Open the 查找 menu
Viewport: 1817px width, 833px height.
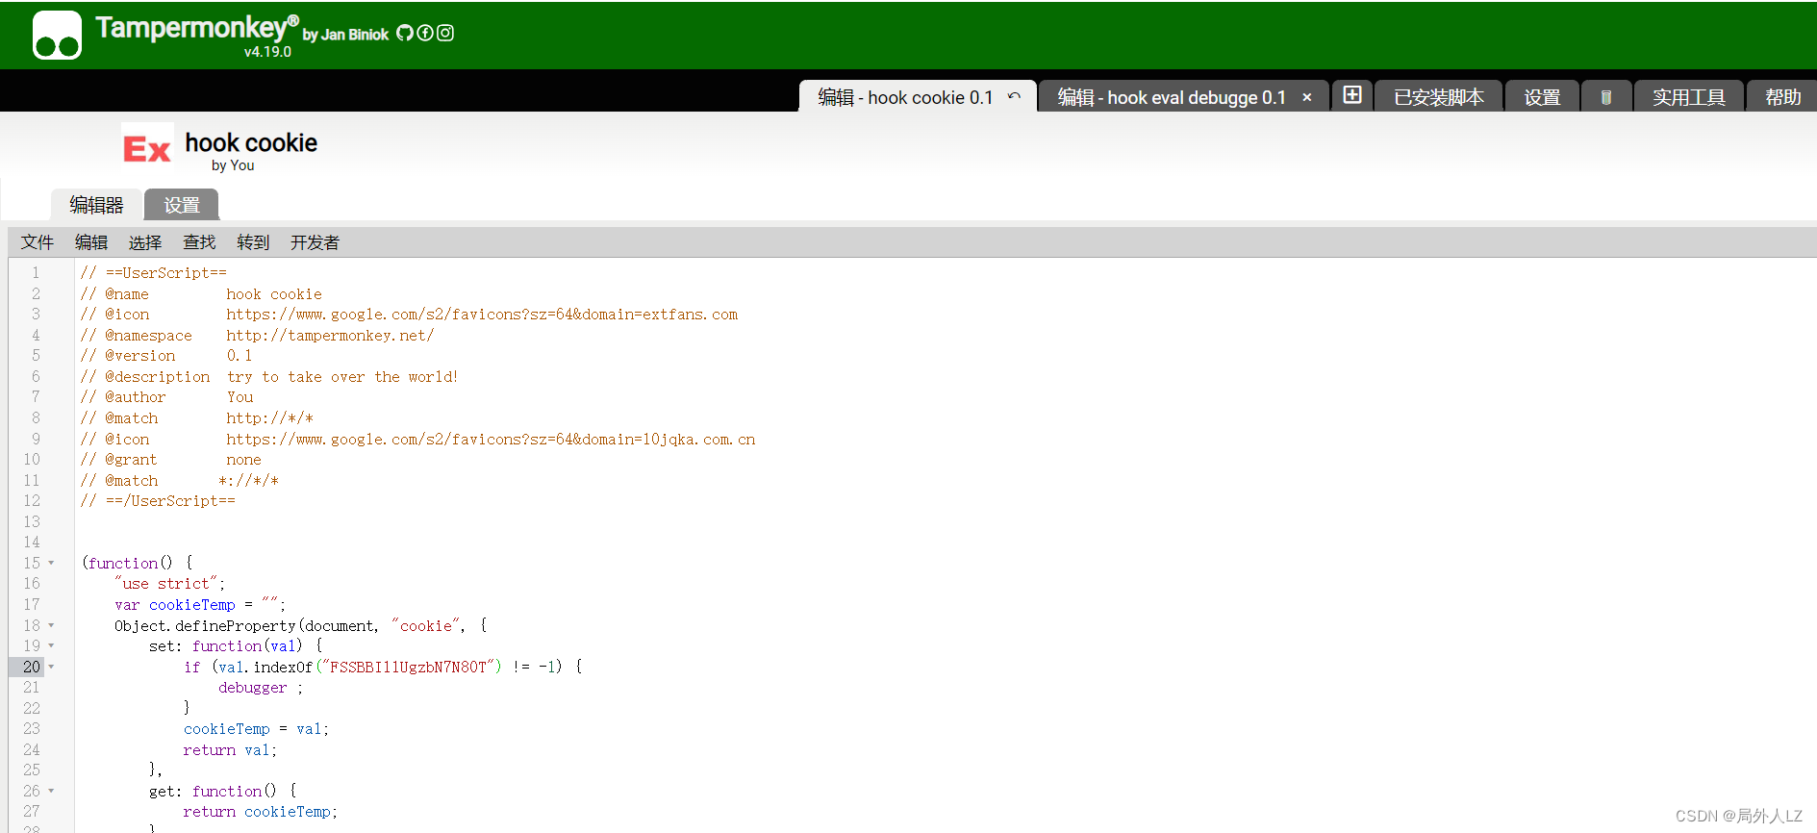pos(199,242)
